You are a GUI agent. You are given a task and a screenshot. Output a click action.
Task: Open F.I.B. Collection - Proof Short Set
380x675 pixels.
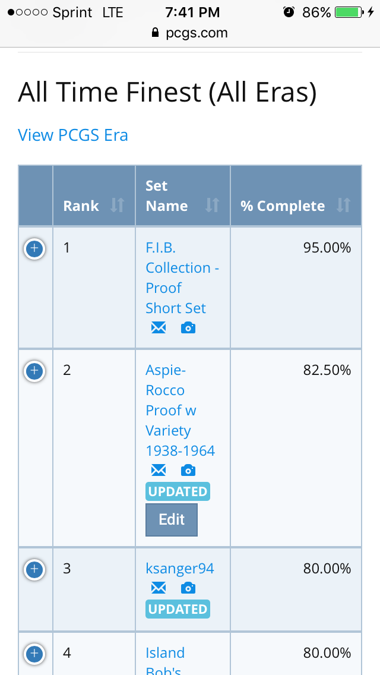(x=182, y=277)
